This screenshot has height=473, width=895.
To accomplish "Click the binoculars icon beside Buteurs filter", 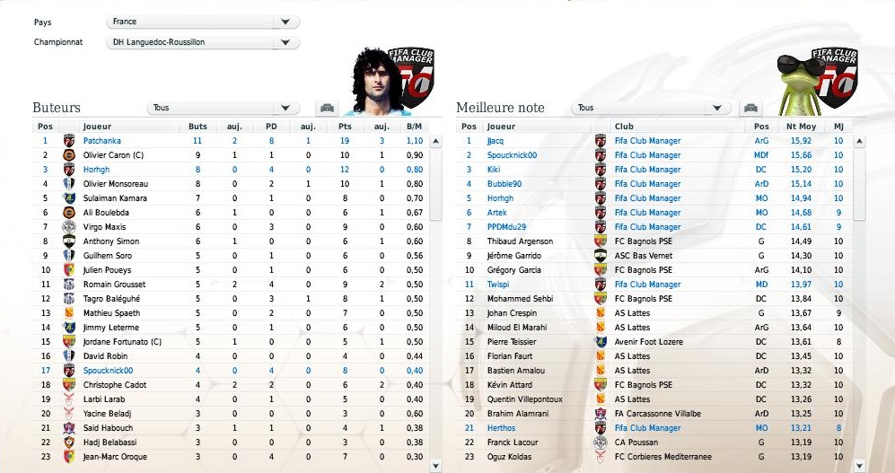I will pyautogui.click(x=327, y=108).
